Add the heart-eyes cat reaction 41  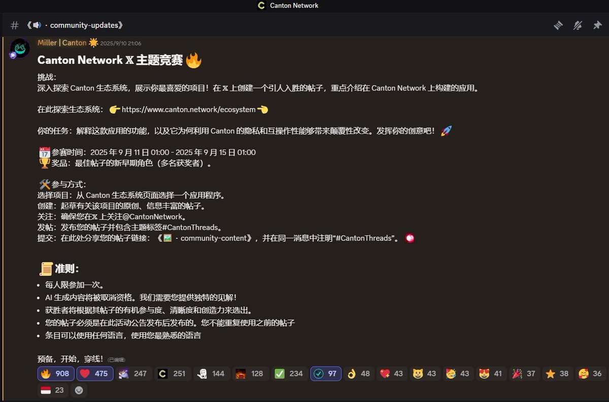point(491,374)
